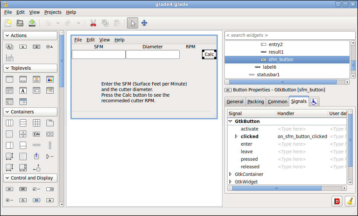Click the search widgets field
Viewport: 358px width, 216px height.
pos(290,36)
